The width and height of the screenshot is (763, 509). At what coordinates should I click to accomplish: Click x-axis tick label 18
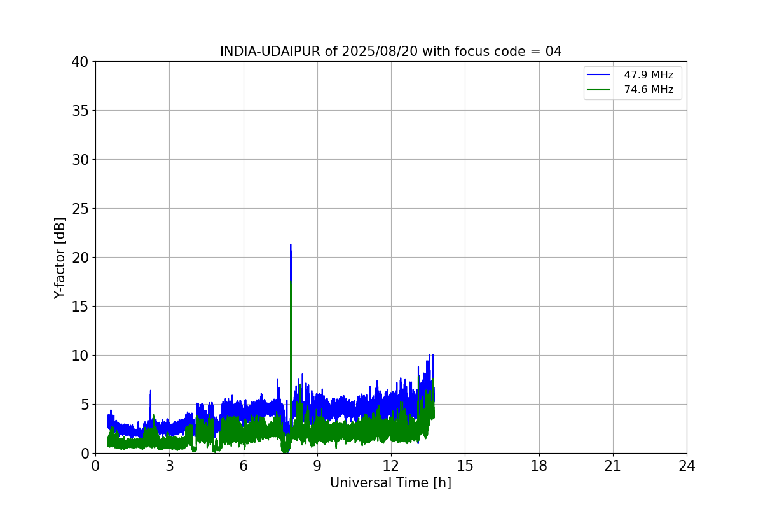pyautogui.click(x=539, y=466)
